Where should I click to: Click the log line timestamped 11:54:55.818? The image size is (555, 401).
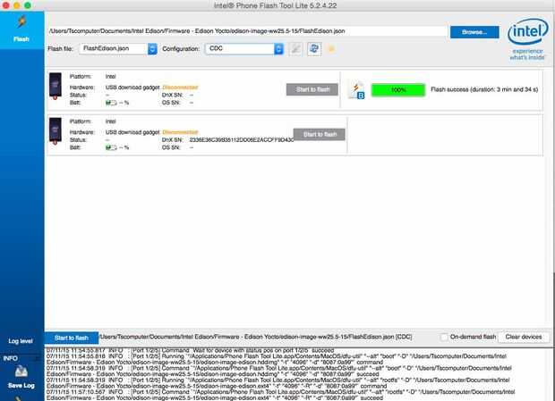[277, 359]
